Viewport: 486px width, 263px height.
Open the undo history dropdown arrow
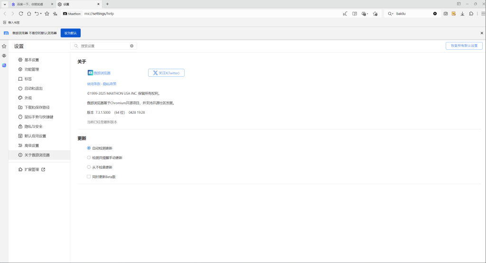(x=41, y=14)
